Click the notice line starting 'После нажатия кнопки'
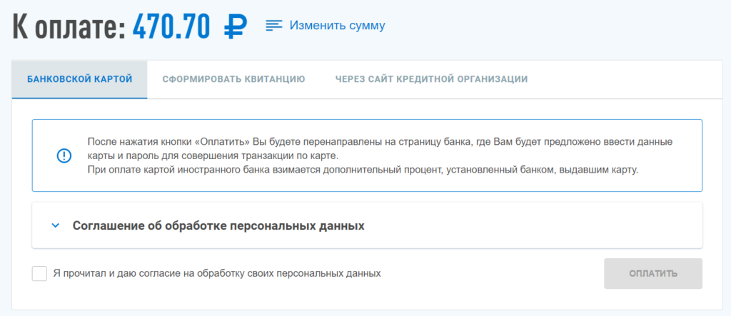The width and height of the screenshot is (731, 316). click(x=380, y=141)
